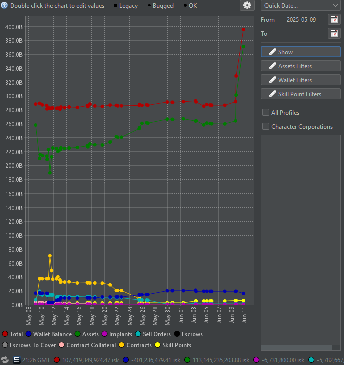Open the From date calendar picker
Viewport: 344px width, 365px height.
[334, 20]
